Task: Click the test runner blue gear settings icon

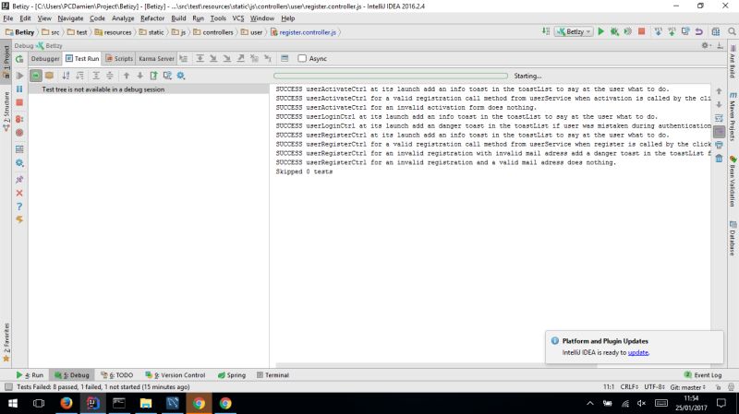Action: coord(180,76)
